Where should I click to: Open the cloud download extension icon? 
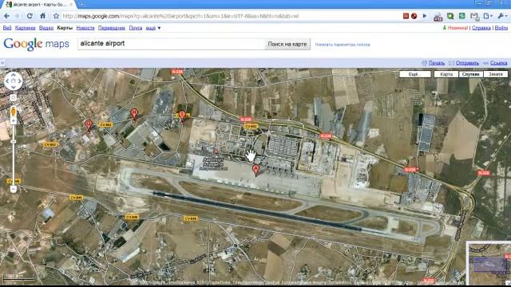click(438, 17)
